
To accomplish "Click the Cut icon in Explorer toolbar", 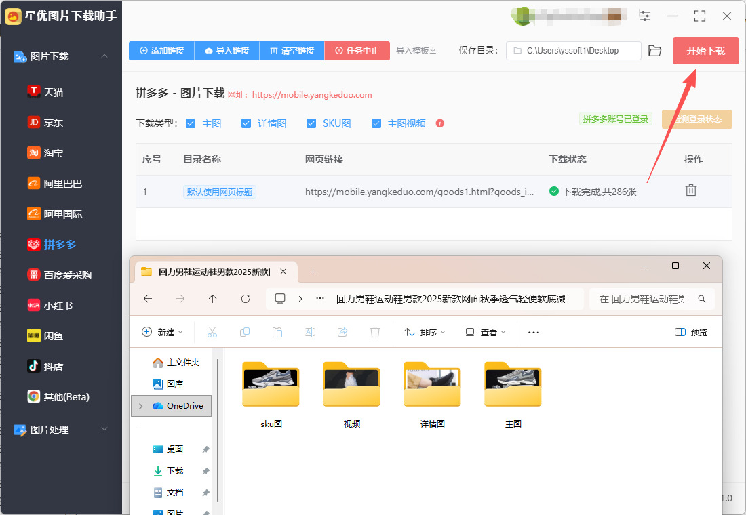I will coord(212,332).
